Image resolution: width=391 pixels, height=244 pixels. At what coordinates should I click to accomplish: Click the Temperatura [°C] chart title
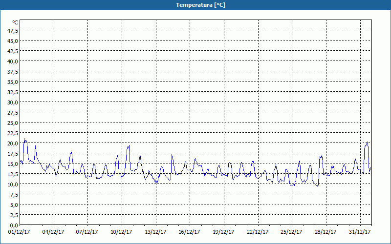pos(200,5)
